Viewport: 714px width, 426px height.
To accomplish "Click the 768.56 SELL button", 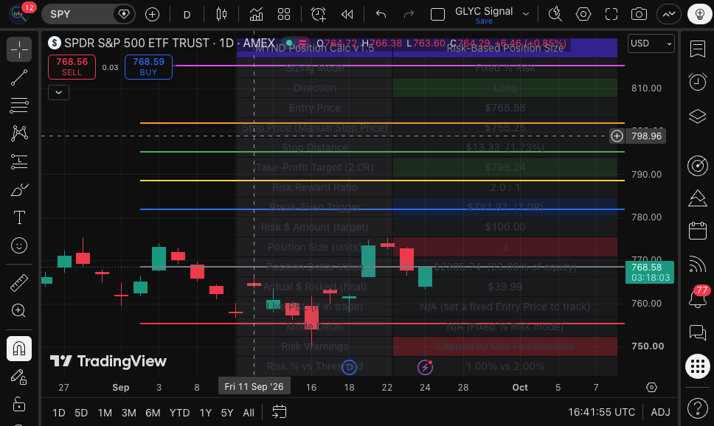I will 72,67.
